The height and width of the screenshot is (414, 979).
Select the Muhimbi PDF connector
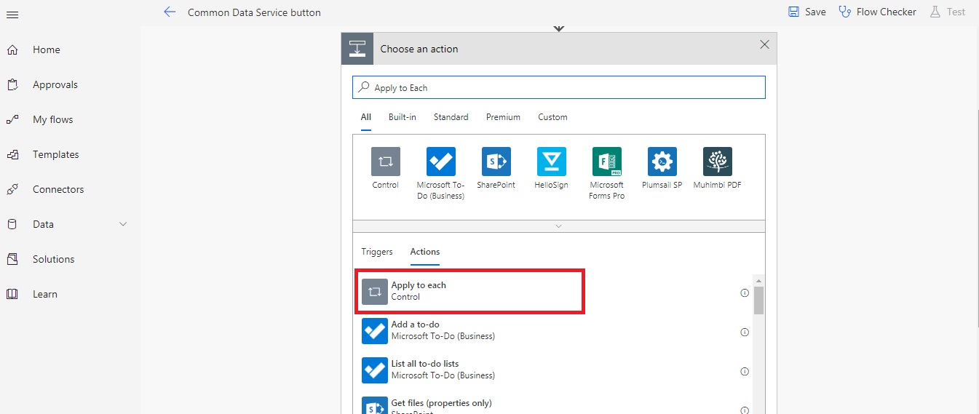[x=718, y=162]
